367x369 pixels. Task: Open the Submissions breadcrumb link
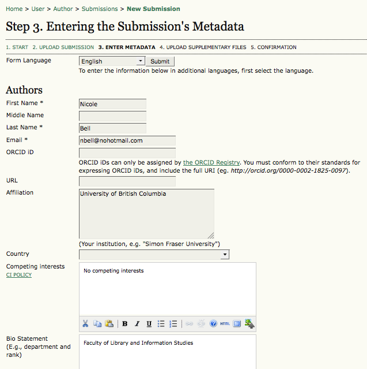(100, 9)
